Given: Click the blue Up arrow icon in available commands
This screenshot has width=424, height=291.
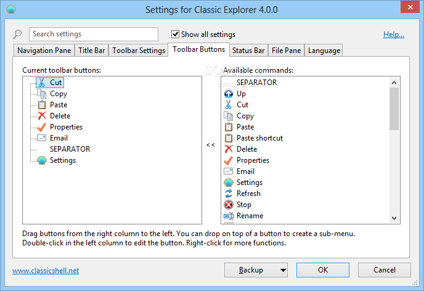Looking at the screenshot, I should tap(229, 94).
